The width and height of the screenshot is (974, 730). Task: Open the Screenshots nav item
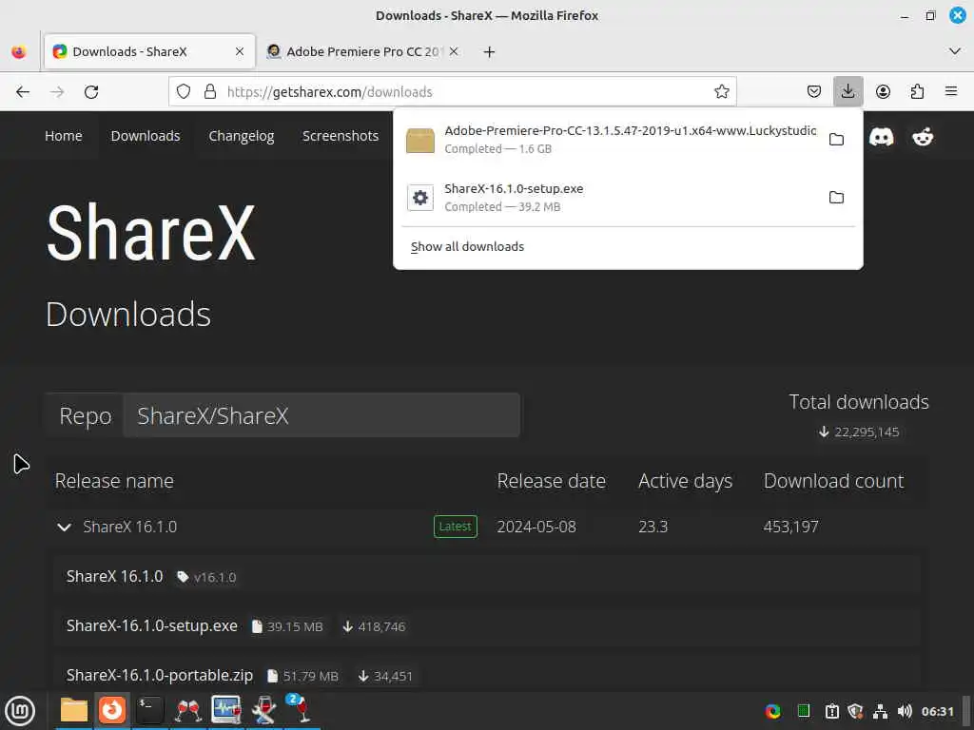[x=341, y=136]
